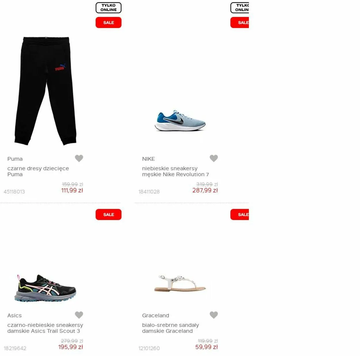
Task: Click the 111,99 zł sale price
Action: [72, 190]
